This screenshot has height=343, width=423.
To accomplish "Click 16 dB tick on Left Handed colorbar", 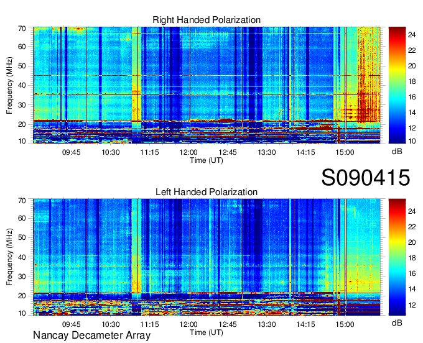I will 412,273.
